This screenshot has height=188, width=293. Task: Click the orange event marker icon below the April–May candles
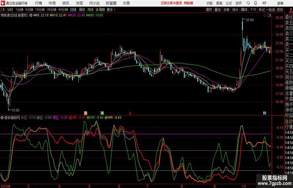(86, 113)
